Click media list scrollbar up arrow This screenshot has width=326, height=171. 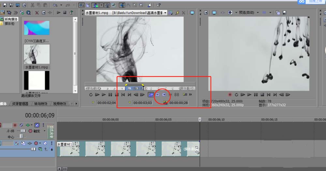point(75,19)
